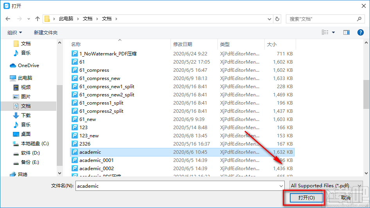Open 音乐 under 此电脑 in sidebar
Image resolution: width=370 pixels, height=208 pixels.
pos(22,124)
